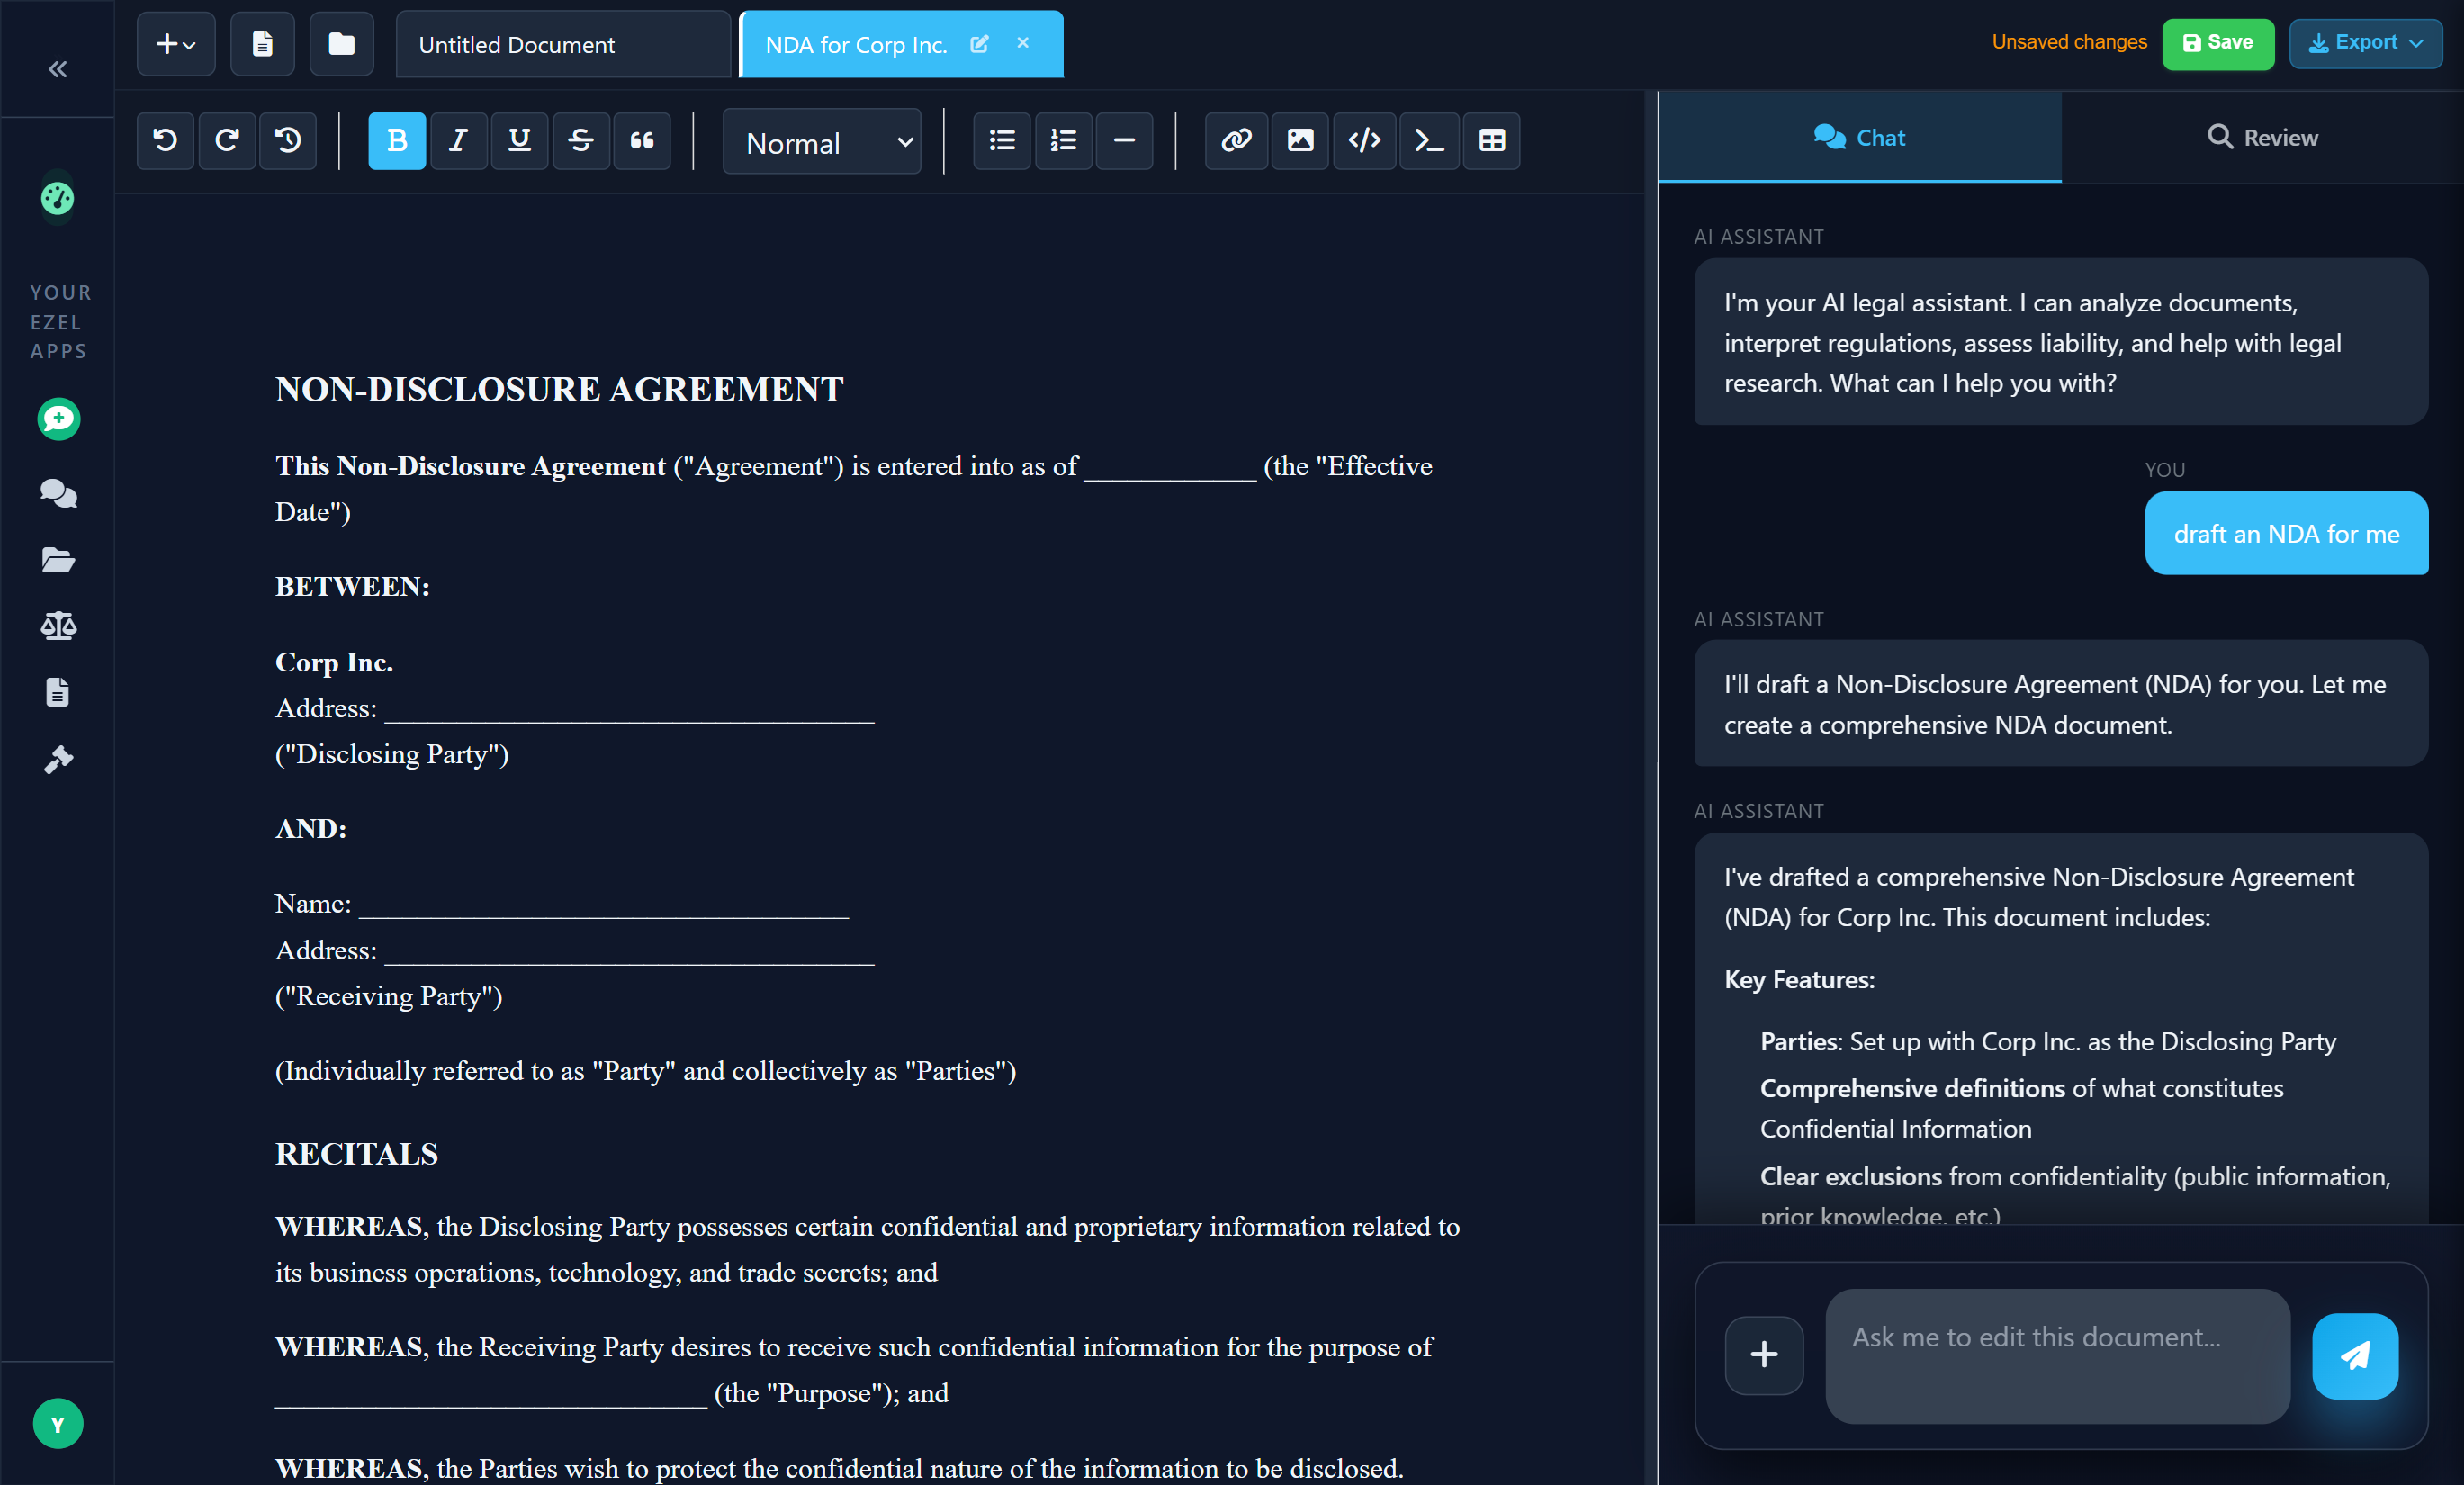Insert a link using chain icon
Screen dimensions: 2464x1485
tap(1236, 140)
